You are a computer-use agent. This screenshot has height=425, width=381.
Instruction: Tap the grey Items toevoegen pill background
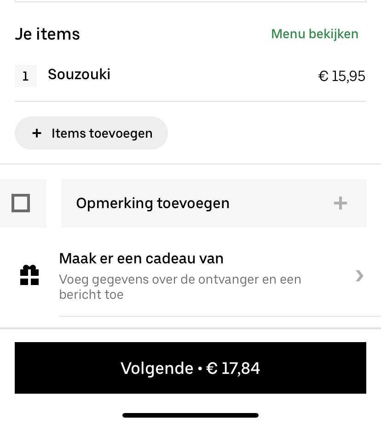pyautogui.click(x=91, y=133)
